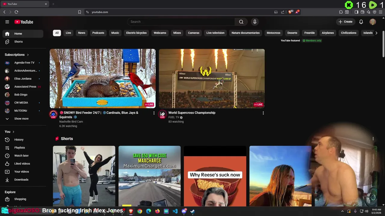Click the search magnifier button

tap(241, 22)
